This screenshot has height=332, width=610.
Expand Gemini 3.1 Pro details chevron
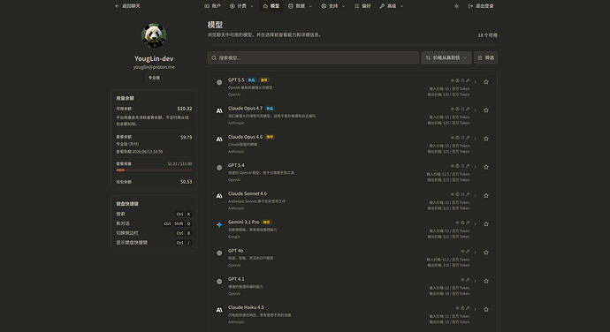pyautogui.click(x=476, y=224)
